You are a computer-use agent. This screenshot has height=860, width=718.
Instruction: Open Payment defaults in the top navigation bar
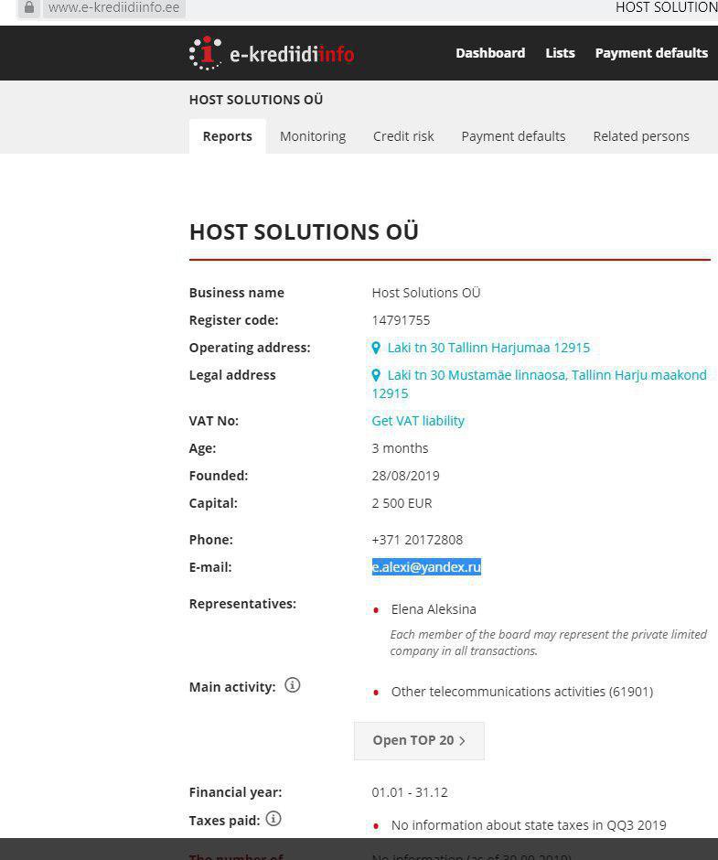point(651,53)
